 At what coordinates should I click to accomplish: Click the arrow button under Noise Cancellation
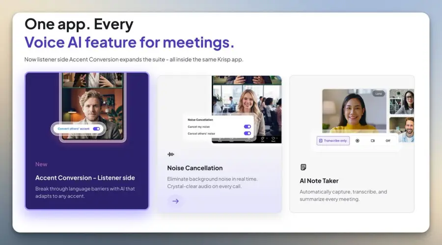pos(175,201)
